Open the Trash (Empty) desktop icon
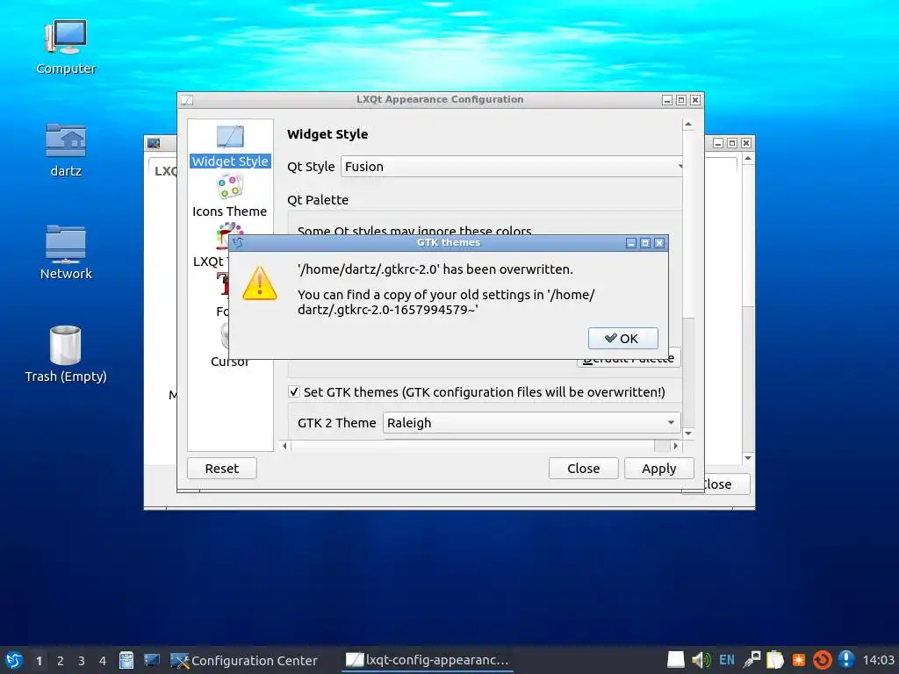Viewport: 899px width, 674px height. (x=66, y=355)
